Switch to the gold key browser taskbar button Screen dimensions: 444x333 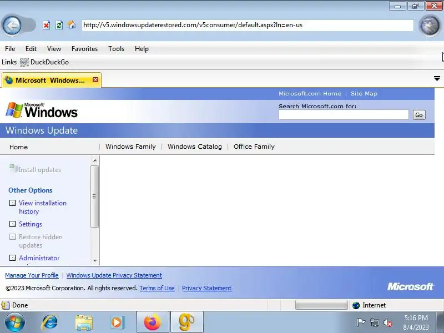pos(187,322)
